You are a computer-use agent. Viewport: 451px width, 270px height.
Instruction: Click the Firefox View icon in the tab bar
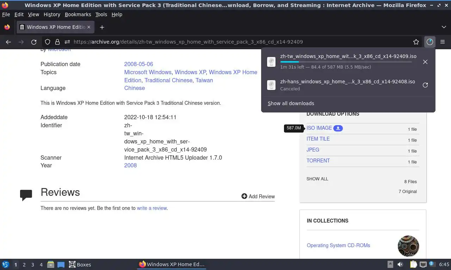pos(7,27)
